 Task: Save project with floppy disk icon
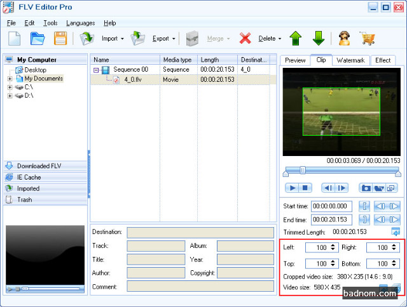(60, 39)
